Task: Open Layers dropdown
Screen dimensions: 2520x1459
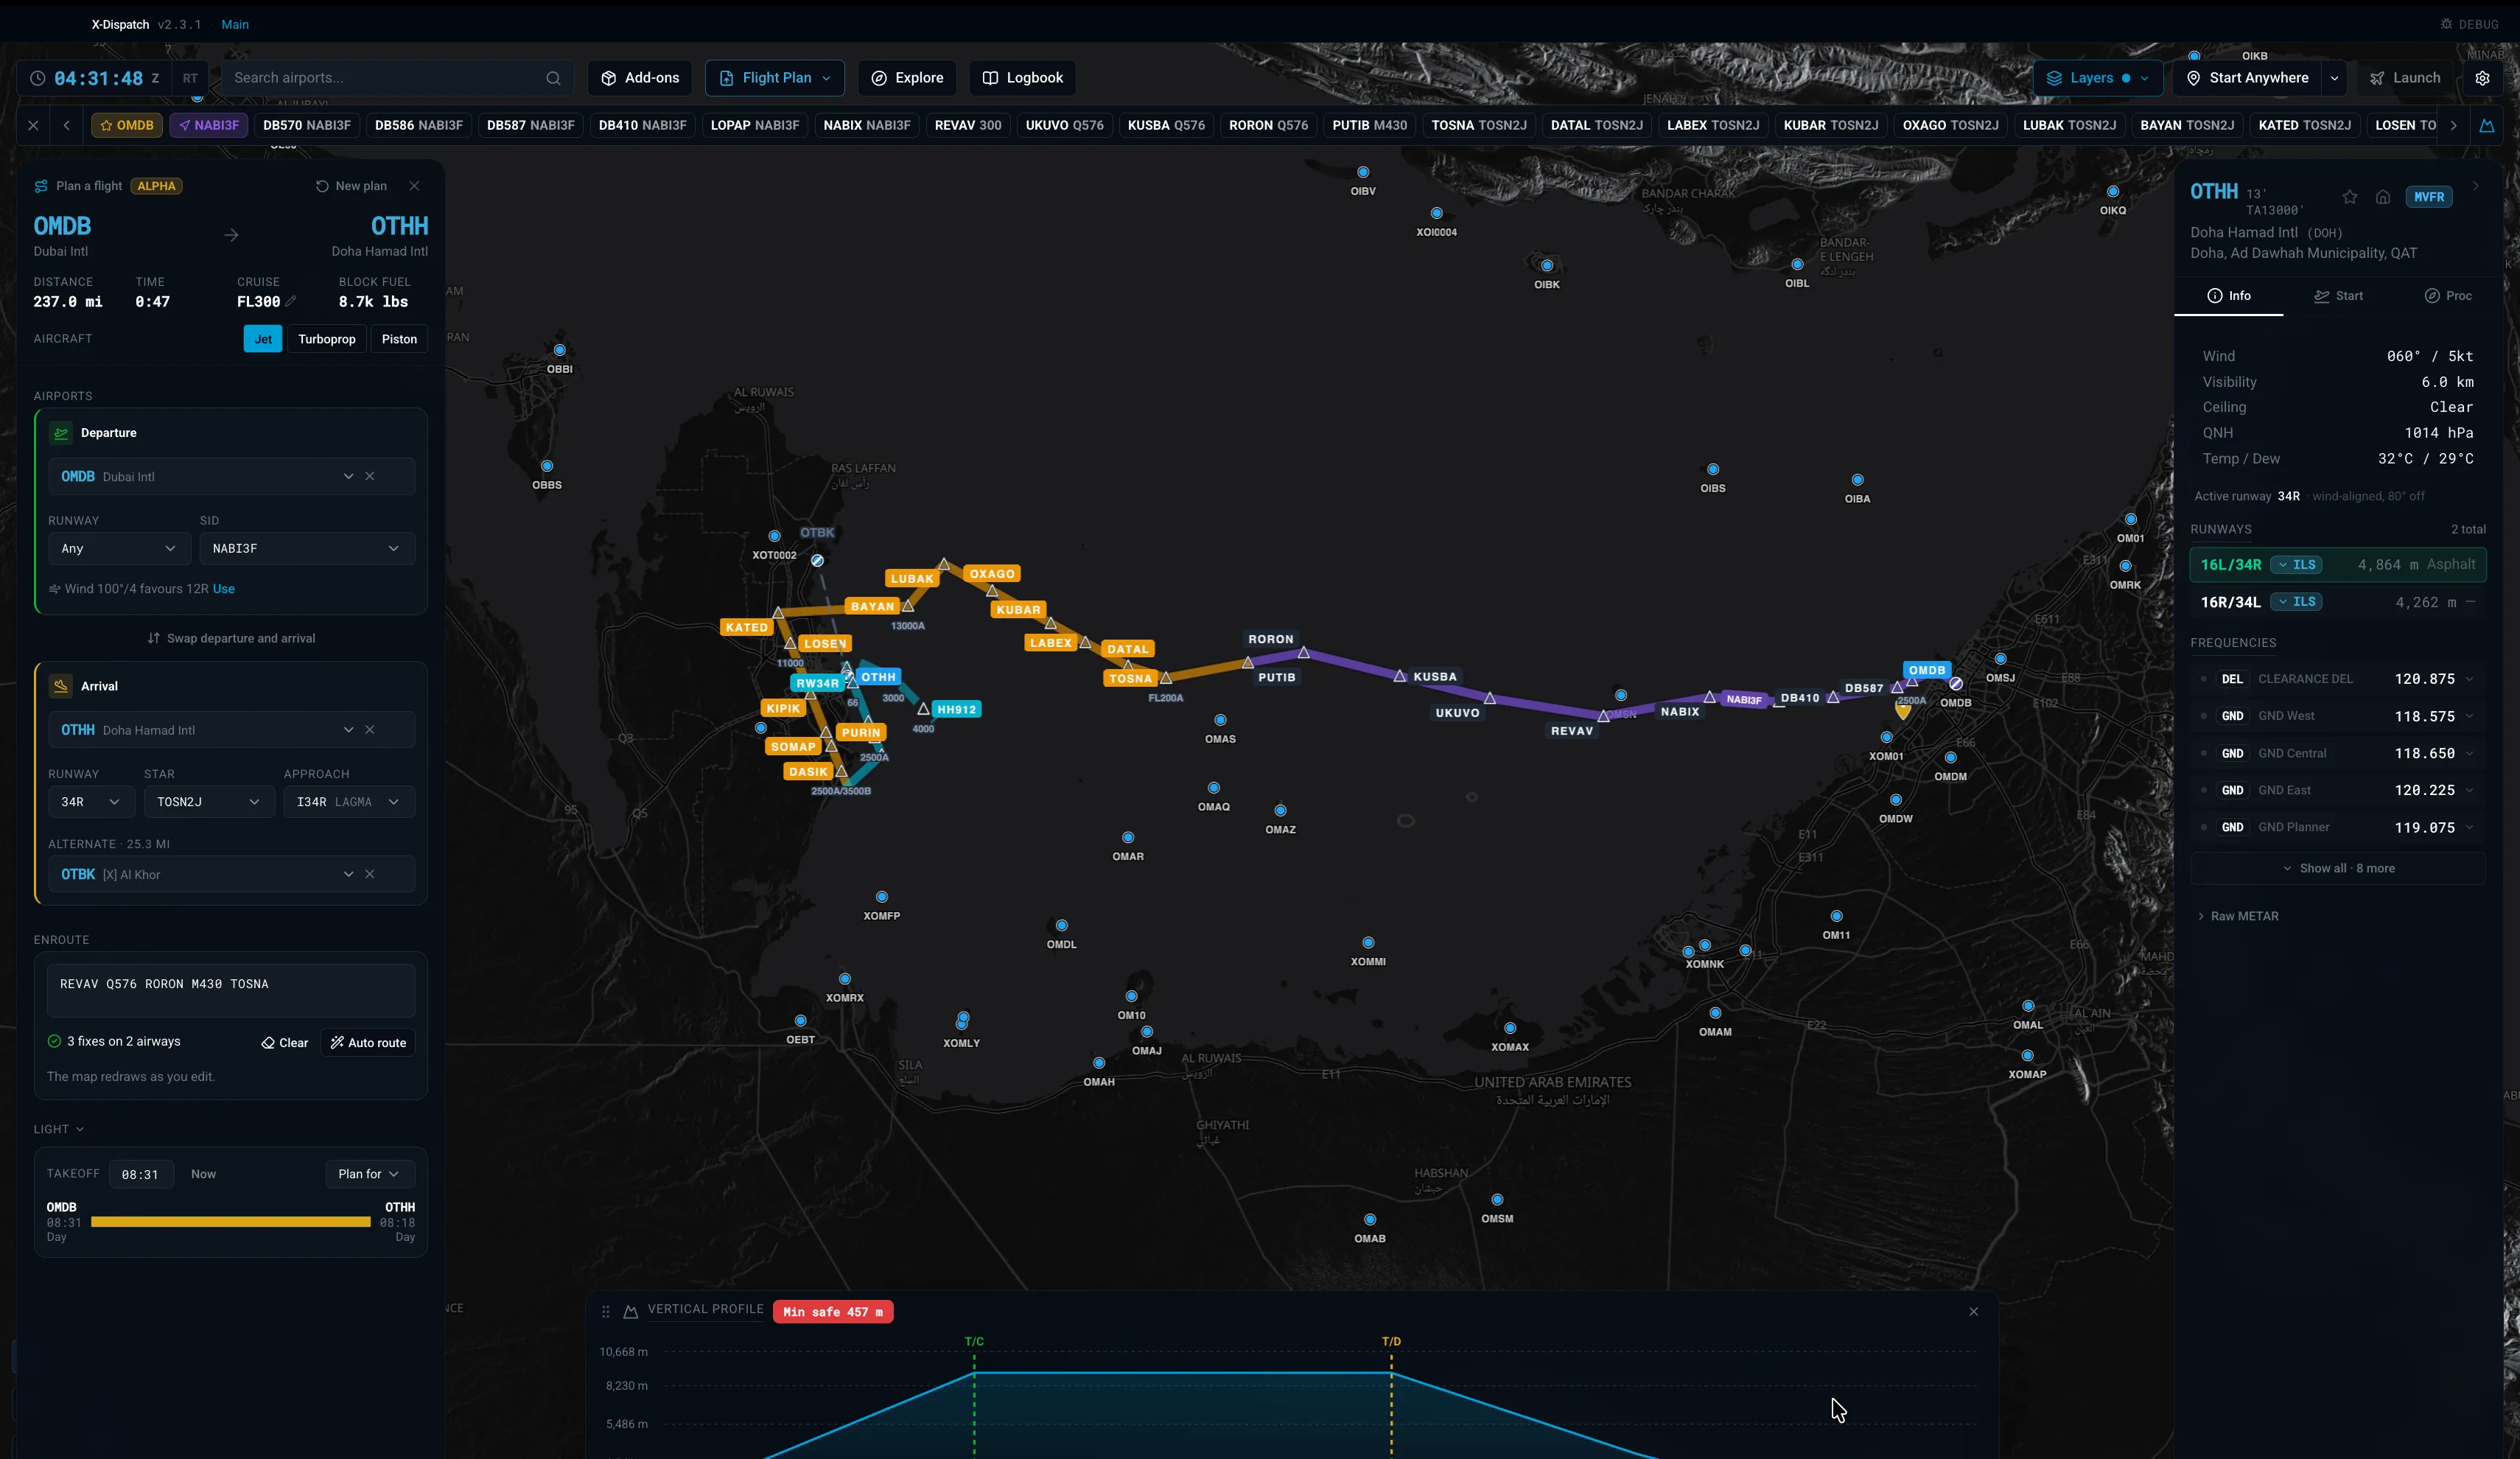Action: [2098, 78]
